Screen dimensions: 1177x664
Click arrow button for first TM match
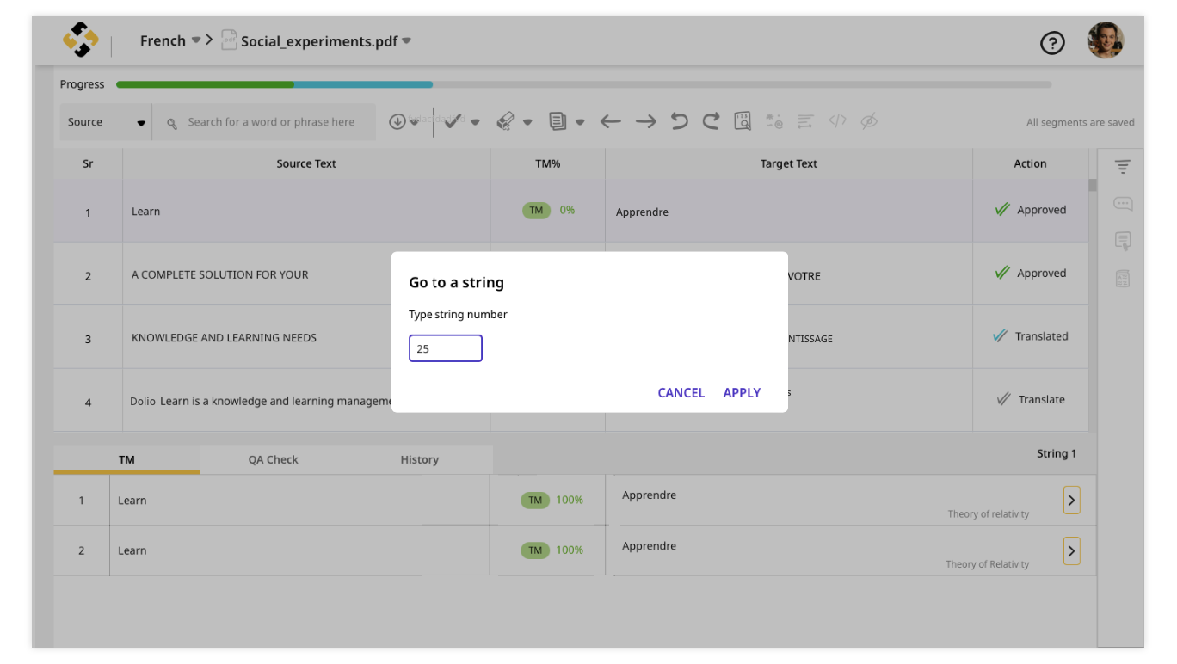[1072, 500]
